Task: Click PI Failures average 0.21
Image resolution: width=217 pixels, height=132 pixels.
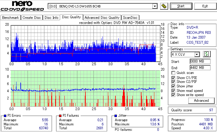Action: tap(100, 120)
